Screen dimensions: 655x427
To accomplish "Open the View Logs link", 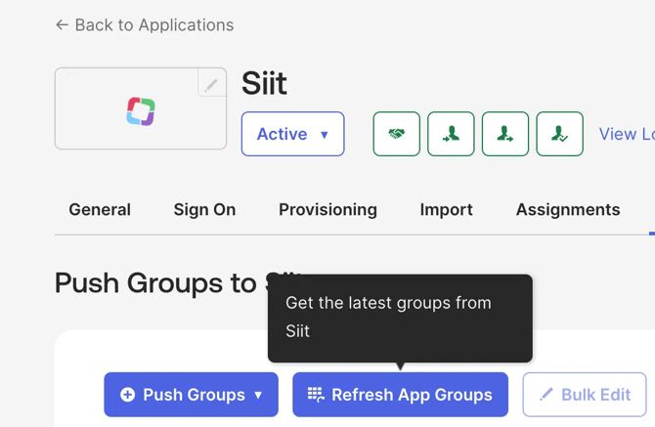I will click(x=626, y=135).
